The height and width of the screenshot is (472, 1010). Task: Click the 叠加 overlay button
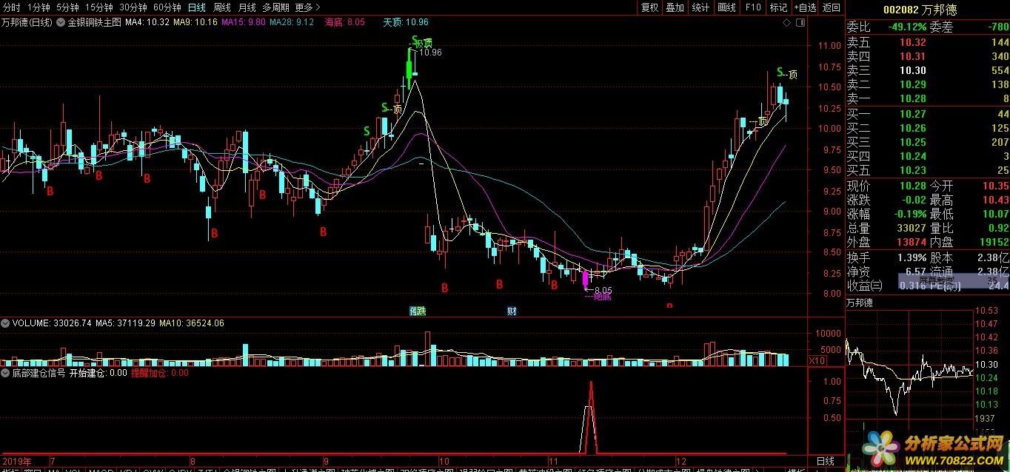(x=675, y=7)
